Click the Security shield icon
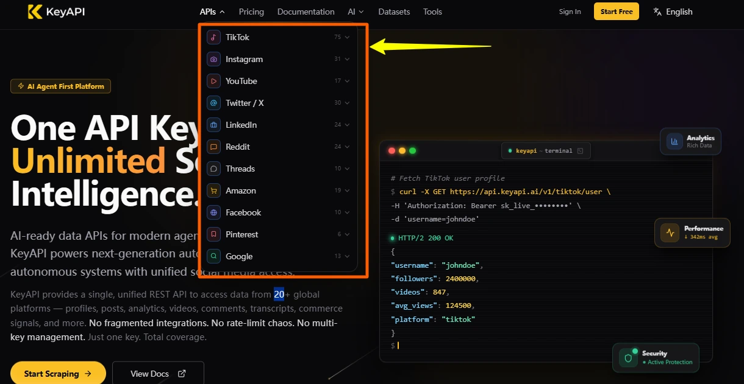The image size is (744, 384). 628,358
